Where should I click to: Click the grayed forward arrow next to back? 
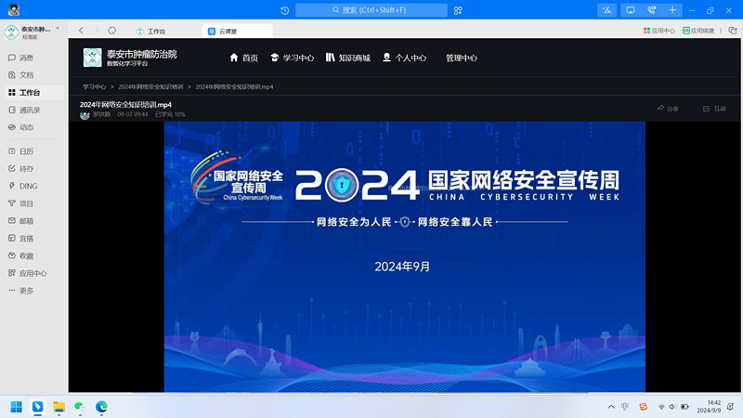(97, 31)
